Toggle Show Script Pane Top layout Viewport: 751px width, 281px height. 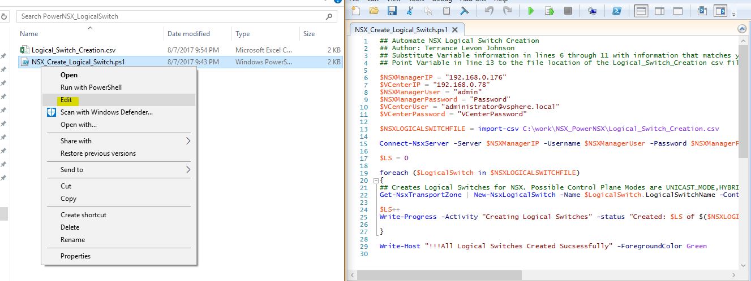tap(641, 11)
